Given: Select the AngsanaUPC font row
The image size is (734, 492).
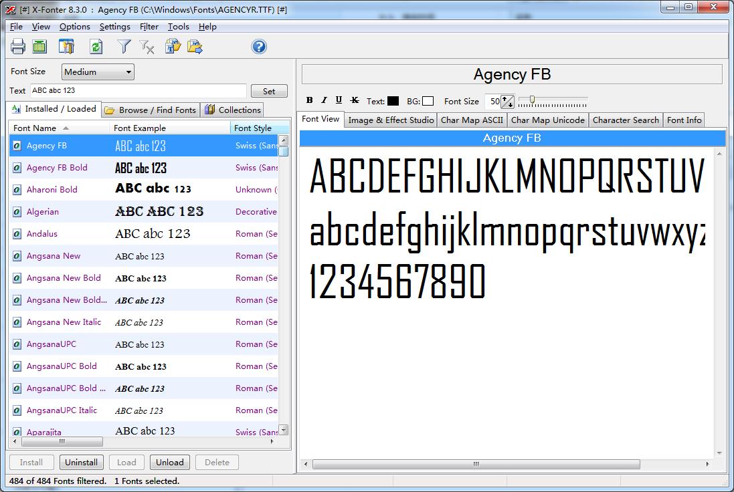Looking at the screenshot, I should point(143,344).
